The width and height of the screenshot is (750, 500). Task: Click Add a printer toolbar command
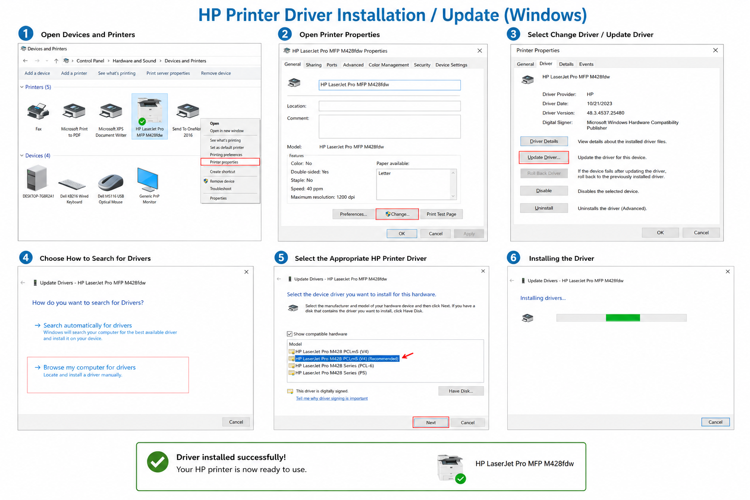[x=74, y=73]
